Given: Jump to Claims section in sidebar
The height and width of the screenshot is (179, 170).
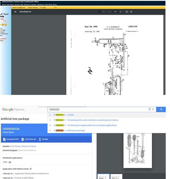Looking at the screenshot, I should coord(1,36).
